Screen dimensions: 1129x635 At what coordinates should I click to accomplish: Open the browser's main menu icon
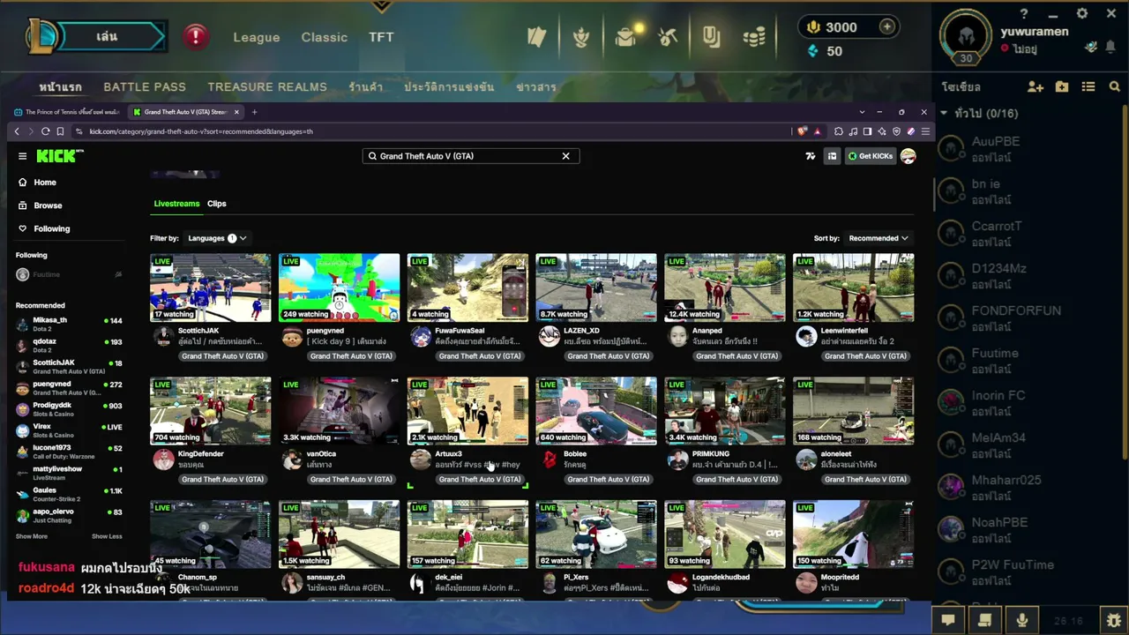pos(925,131)
